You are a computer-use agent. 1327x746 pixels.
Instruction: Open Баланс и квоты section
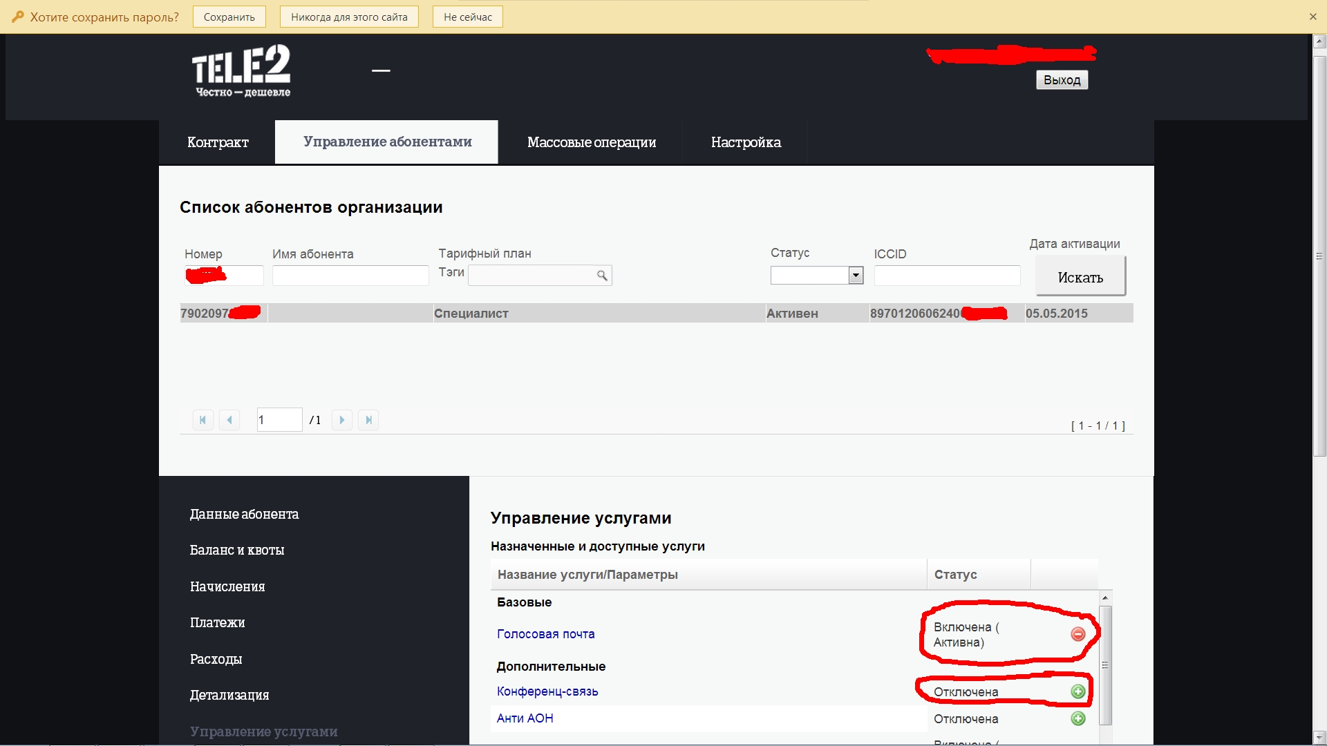click(x=237, y=551)
